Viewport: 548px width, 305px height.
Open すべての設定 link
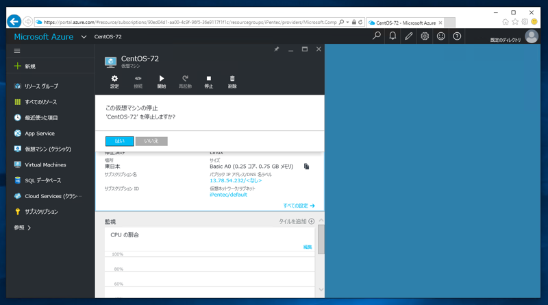[x=299, y=206]
